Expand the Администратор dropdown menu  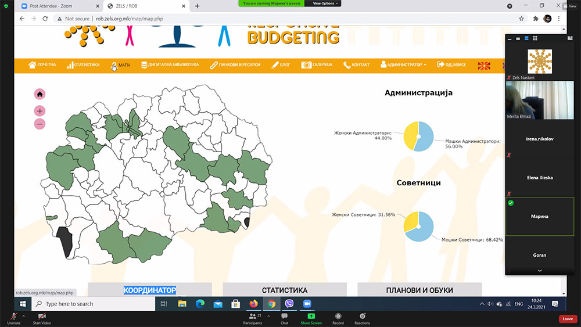(404, 65)
